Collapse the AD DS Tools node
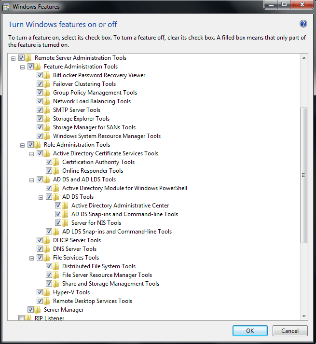 click(x=41, y=197)
